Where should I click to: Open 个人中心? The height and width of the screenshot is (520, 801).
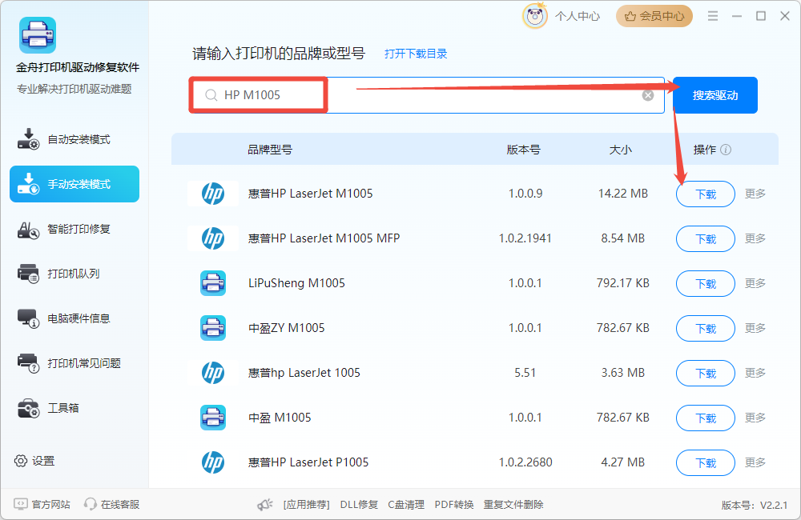(x=578, y=16)
